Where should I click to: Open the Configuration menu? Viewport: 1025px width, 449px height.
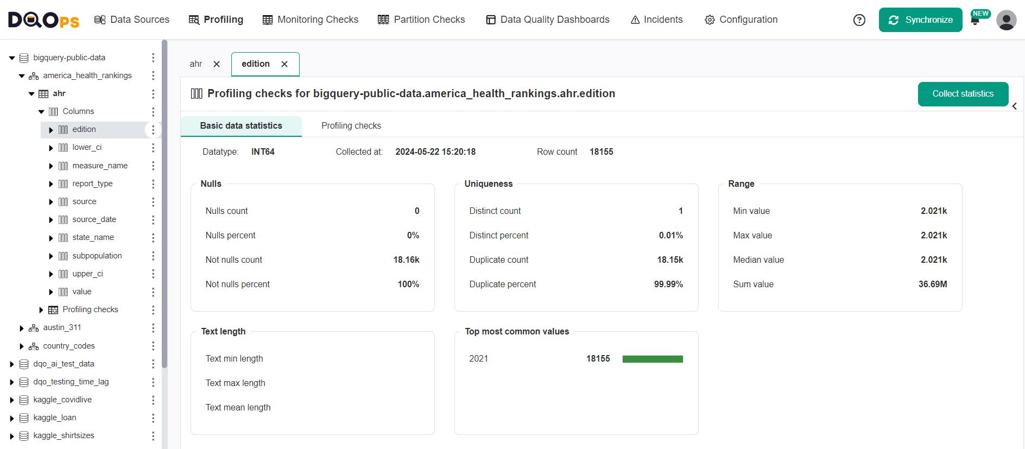[x=741, y=20]
